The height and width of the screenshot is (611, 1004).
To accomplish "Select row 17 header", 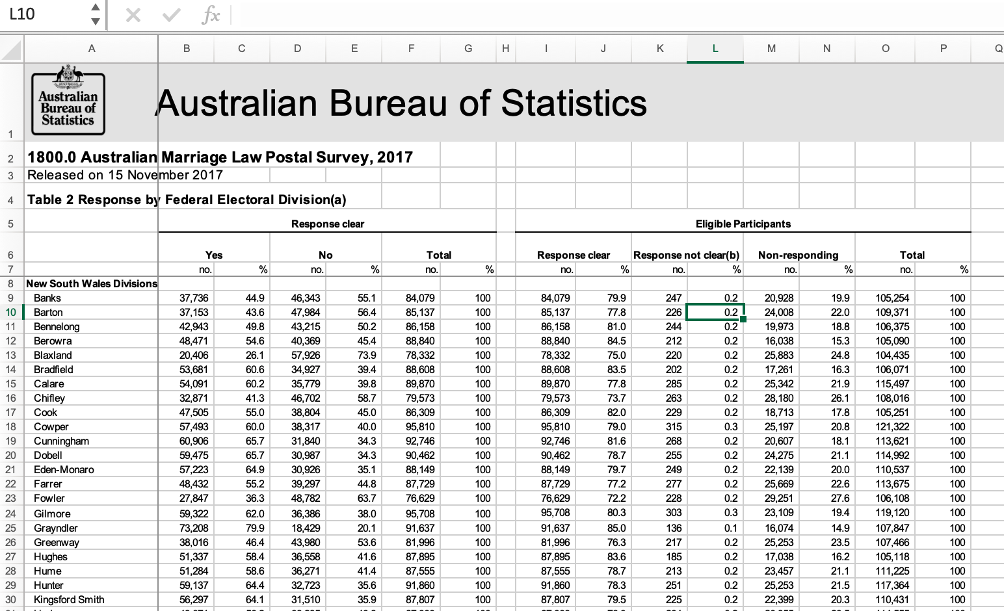I will click(11, 413).
